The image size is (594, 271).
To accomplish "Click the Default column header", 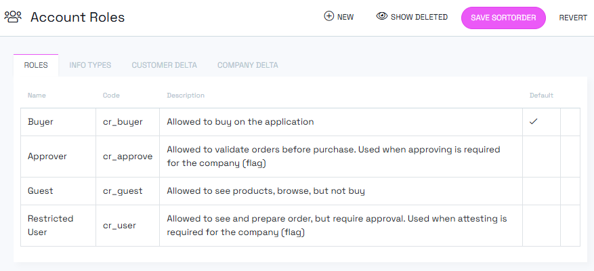I will click(x=541, y=96).
